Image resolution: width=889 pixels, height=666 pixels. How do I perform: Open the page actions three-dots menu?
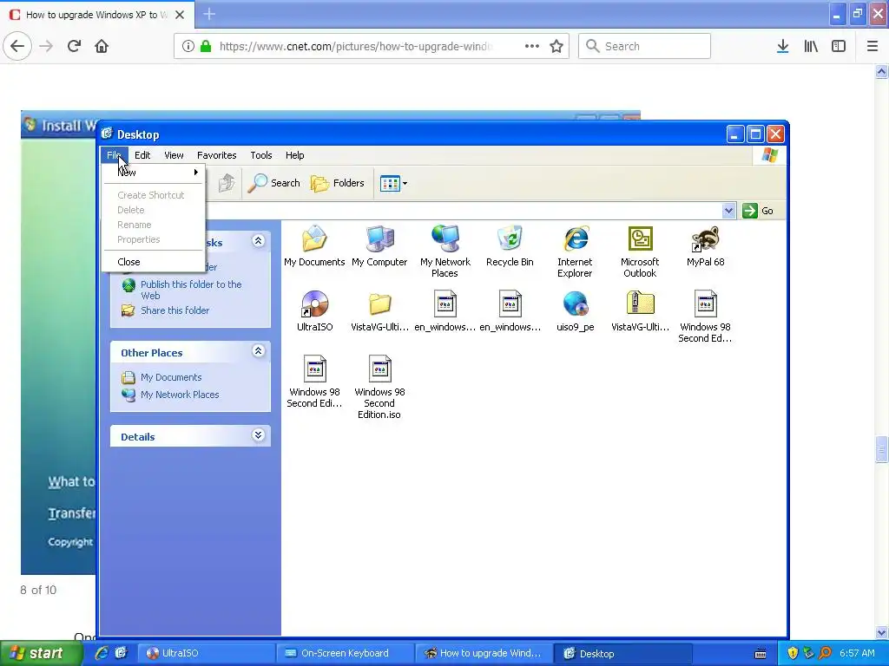[x=532, y=46]
